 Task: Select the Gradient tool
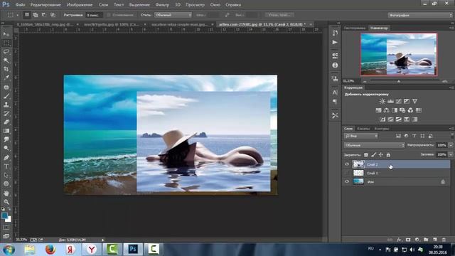(6, 131)
